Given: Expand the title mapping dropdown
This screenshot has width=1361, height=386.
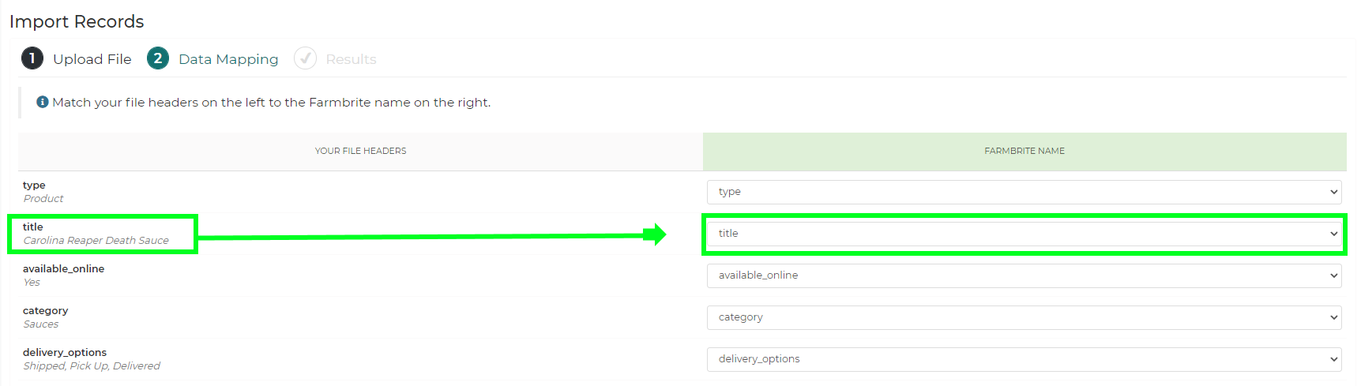Looking at the screenshot, I should pyautogui.click(x=1024, y=234).
